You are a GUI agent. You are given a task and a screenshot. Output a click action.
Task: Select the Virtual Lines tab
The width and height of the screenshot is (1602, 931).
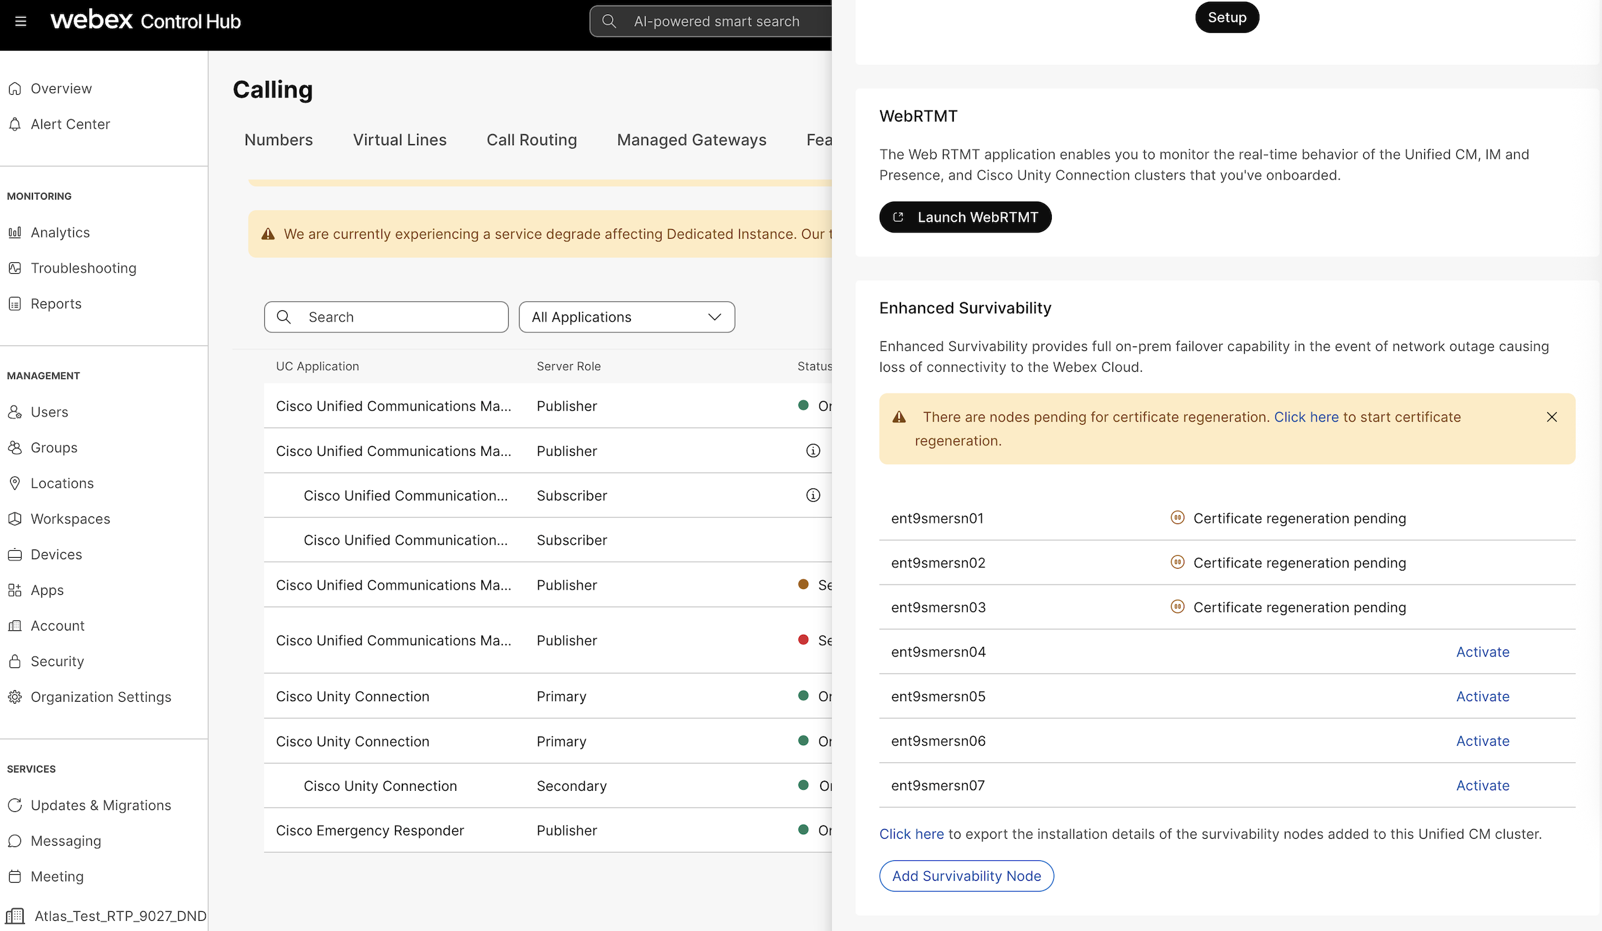tap(400, 140)
